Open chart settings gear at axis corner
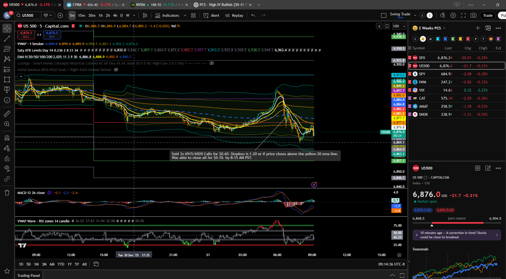Viewport: 506px width, 279px height. coord(399,255)
